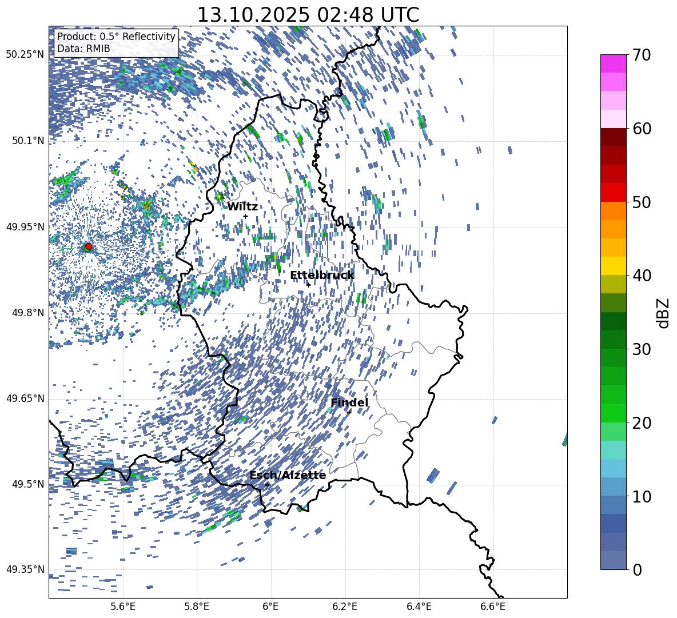Click the orange colorbar swatch below 50

613,211
